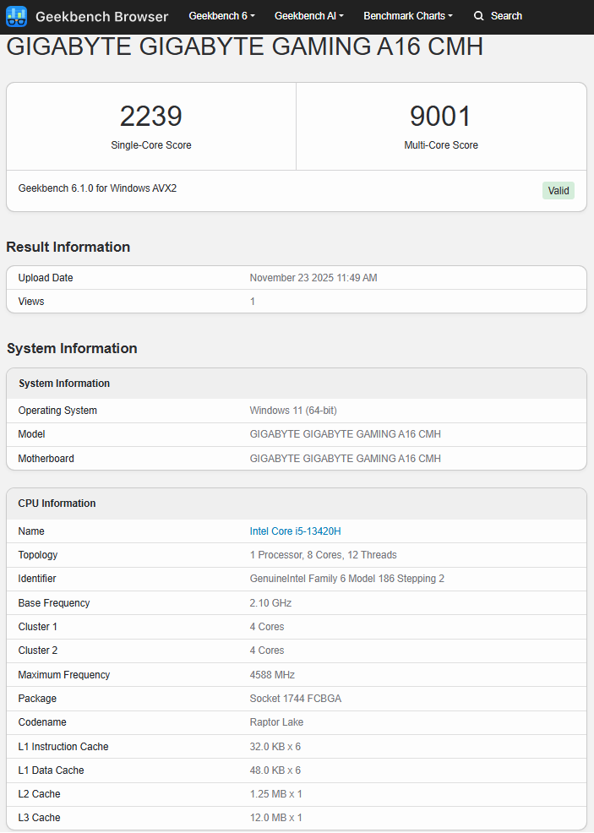
Task: Click the Motherboard row value
Action: tap(346, 459)
